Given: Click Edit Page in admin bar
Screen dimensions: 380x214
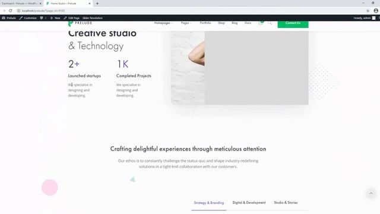Looking at the screenshot, I should [71, 18].
